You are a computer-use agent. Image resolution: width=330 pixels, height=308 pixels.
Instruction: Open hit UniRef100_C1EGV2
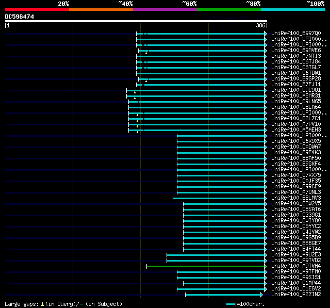(296, 289)
